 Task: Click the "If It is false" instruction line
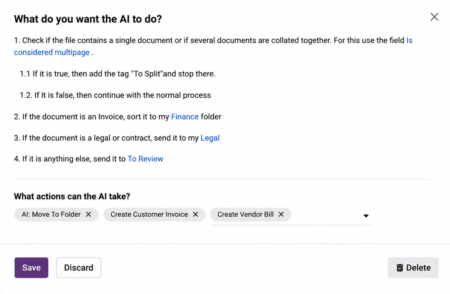[115, 95]
